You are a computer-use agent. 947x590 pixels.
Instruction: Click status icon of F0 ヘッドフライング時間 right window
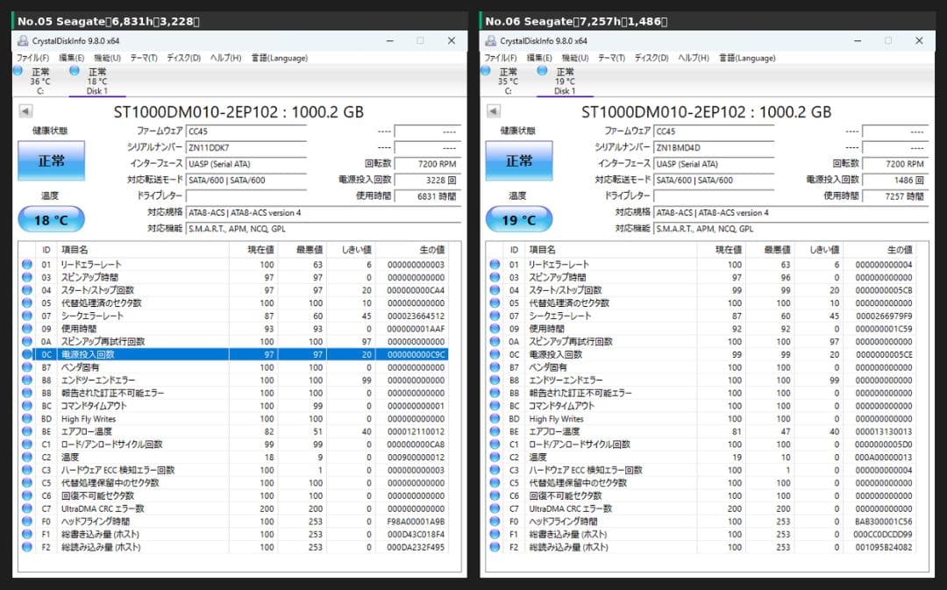tap(495, 521)
